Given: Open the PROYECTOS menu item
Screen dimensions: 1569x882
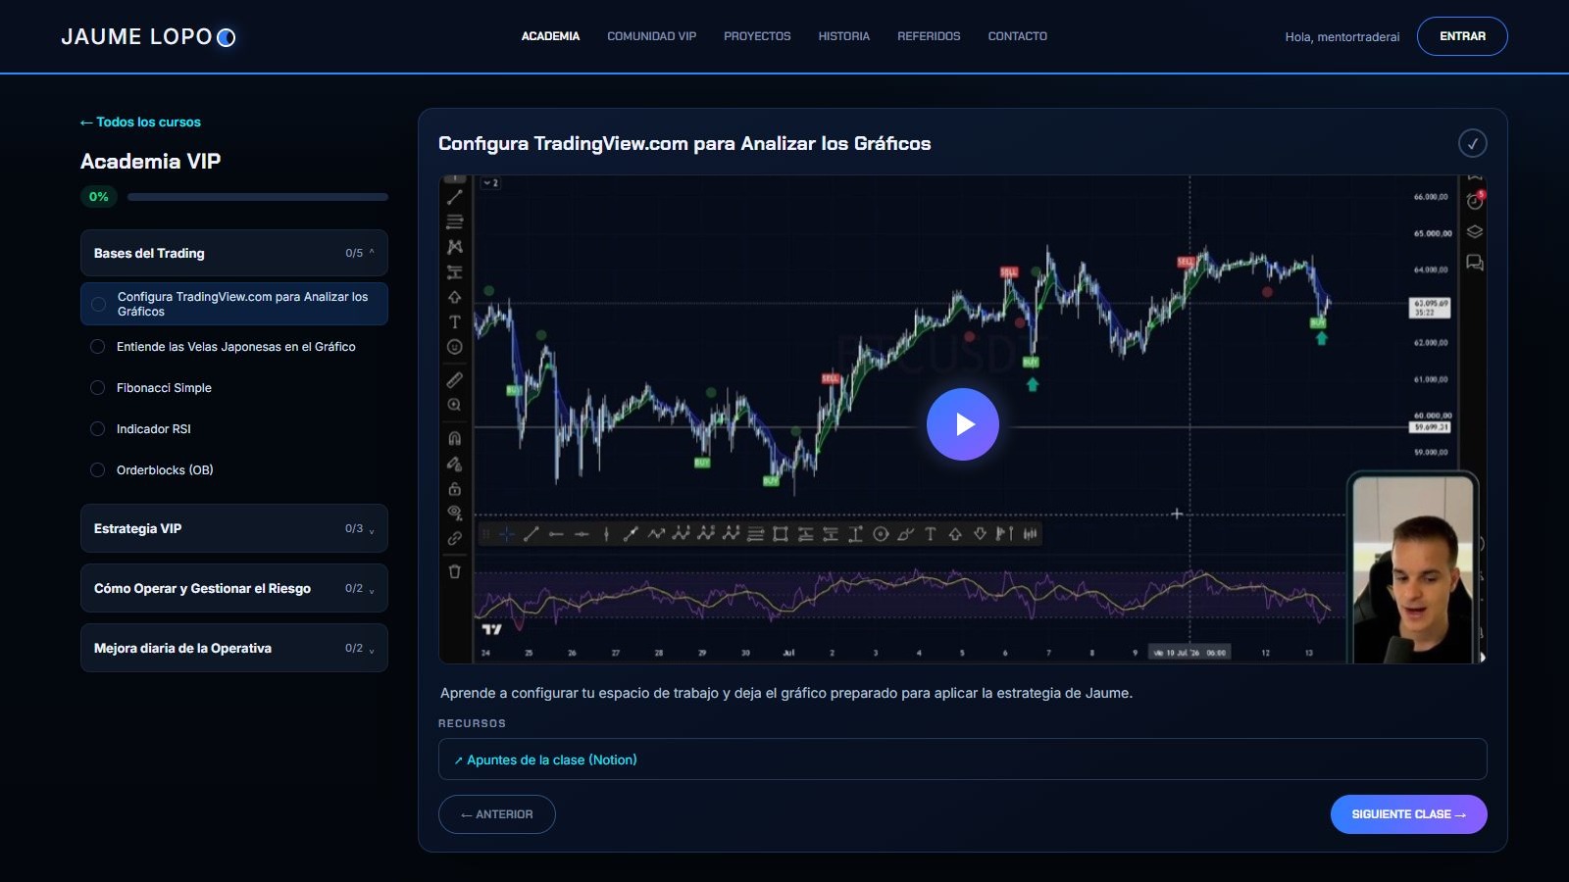Looking at the screenshot, I should tap(757, 36).
